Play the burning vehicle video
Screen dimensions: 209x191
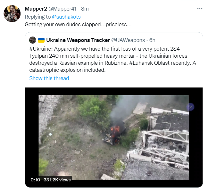114,137
